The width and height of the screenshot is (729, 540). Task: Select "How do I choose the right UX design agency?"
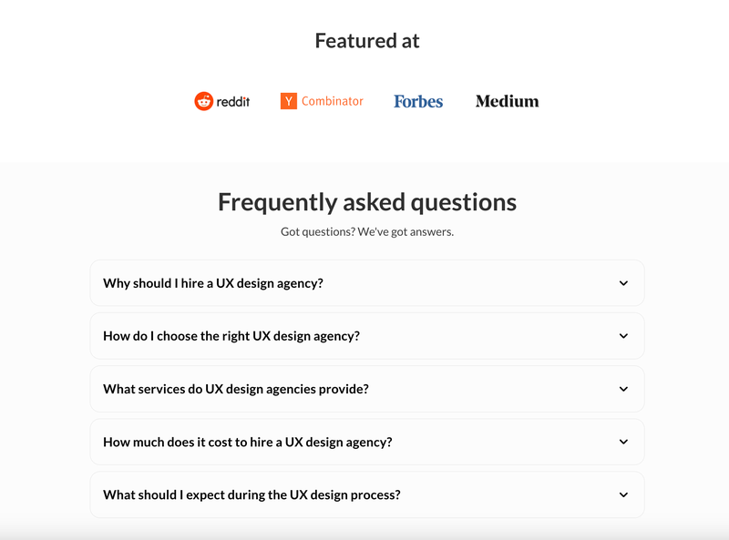point(231,336)
